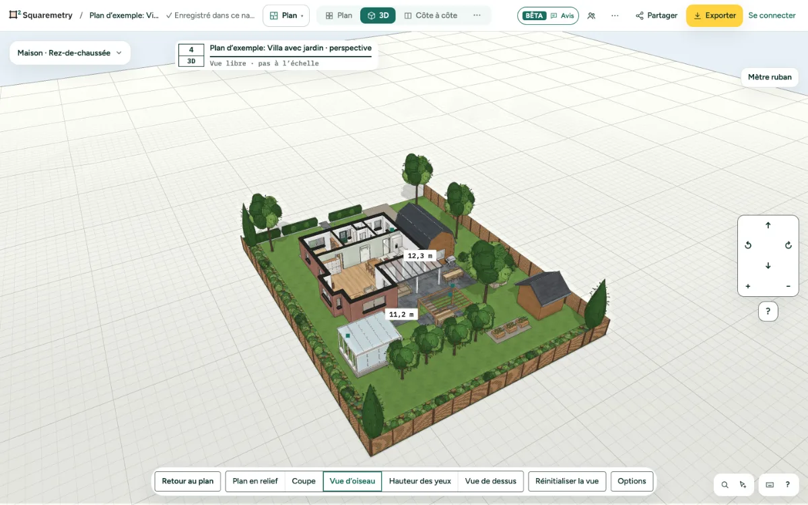The image size is (808, 505).
Task: Open the search magnifier tool
Action: (725, 485)
